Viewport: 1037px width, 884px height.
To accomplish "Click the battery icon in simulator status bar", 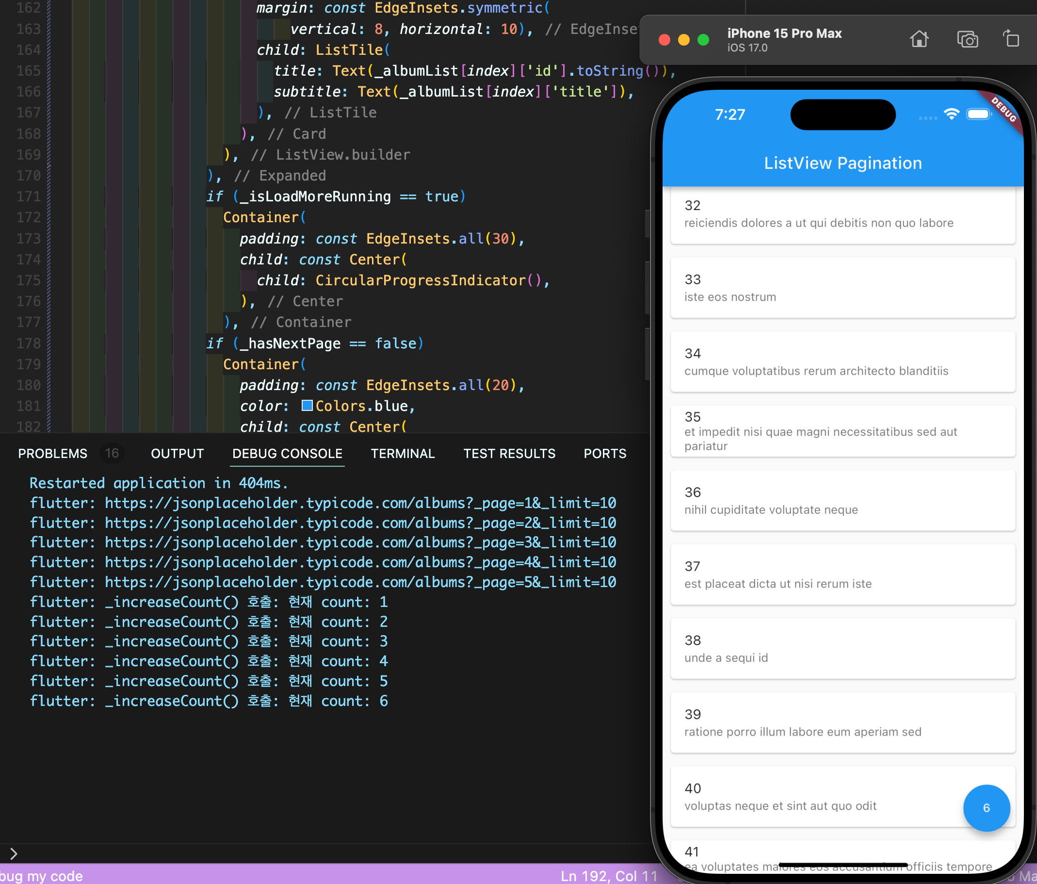I will pos(979,115).
